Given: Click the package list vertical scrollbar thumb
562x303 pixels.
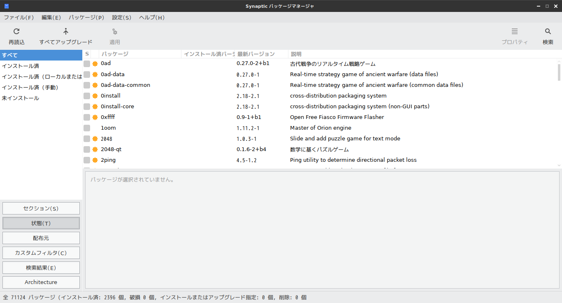Looking at the screenshot, I should pos(559,72).
